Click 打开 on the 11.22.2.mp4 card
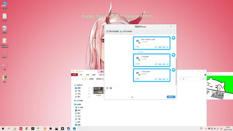The height and width of the screenshot is (131, 233). [156, 79]
